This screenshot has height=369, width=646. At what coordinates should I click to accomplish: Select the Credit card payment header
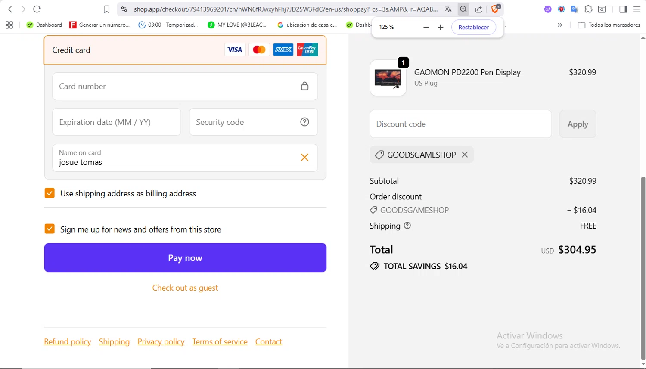[185, 50]
